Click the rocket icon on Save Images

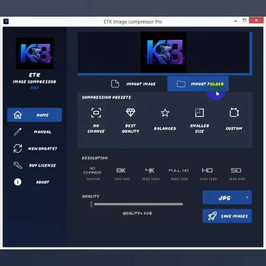tap(212, 216)
